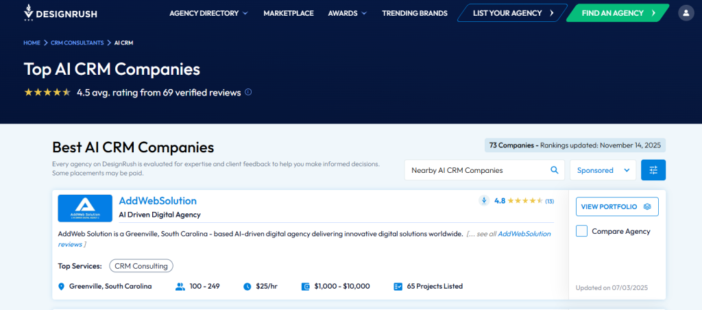Click the info icon beside verified reviews

248,93
